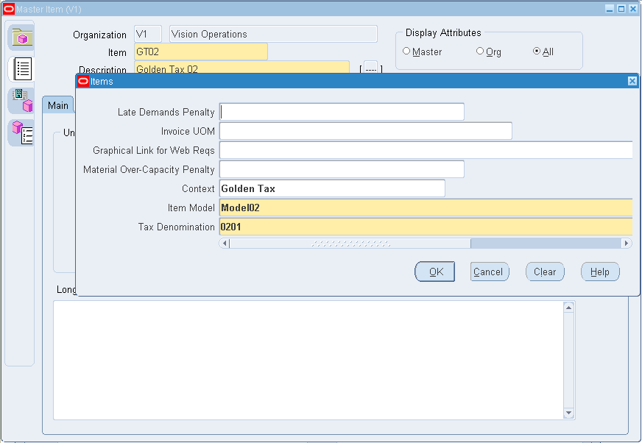Open the descriptive flexfield bracket button
Image resolution: width=642 pixels, height=443 pixels.
point(371,68)
